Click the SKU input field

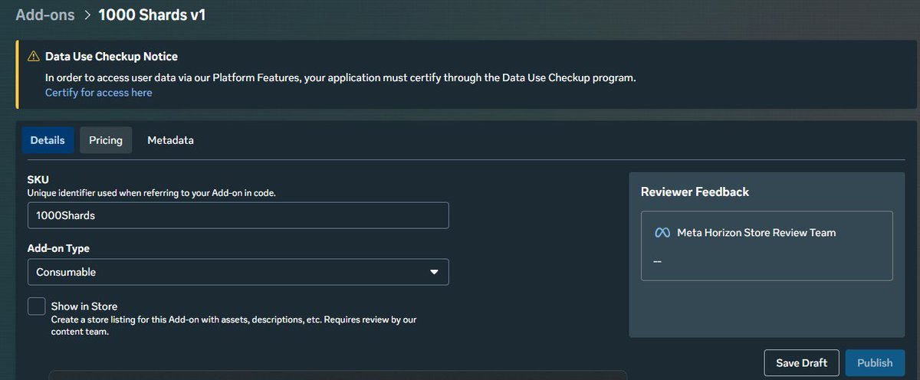pyautogui.click(x=238, y=215)
